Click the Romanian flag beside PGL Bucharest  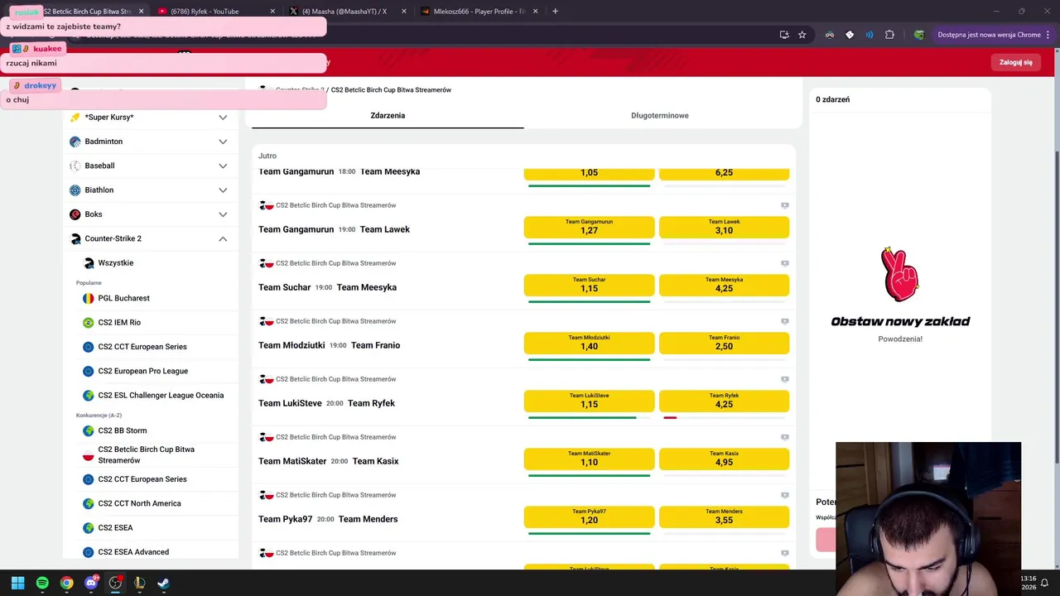[88, 298]
